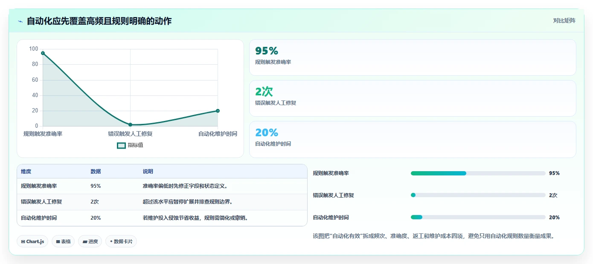Click the lightning icon beside the title
This screenshot has width=593, height=264.
(x=20, y=21)
